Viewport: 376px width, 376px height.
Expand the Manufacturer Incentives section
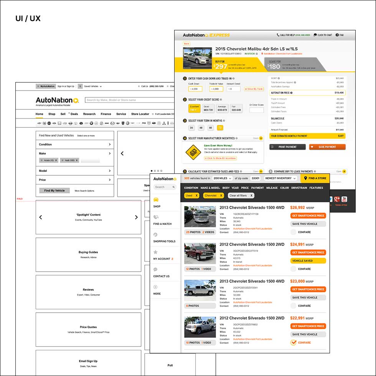(x=261, y=139)
